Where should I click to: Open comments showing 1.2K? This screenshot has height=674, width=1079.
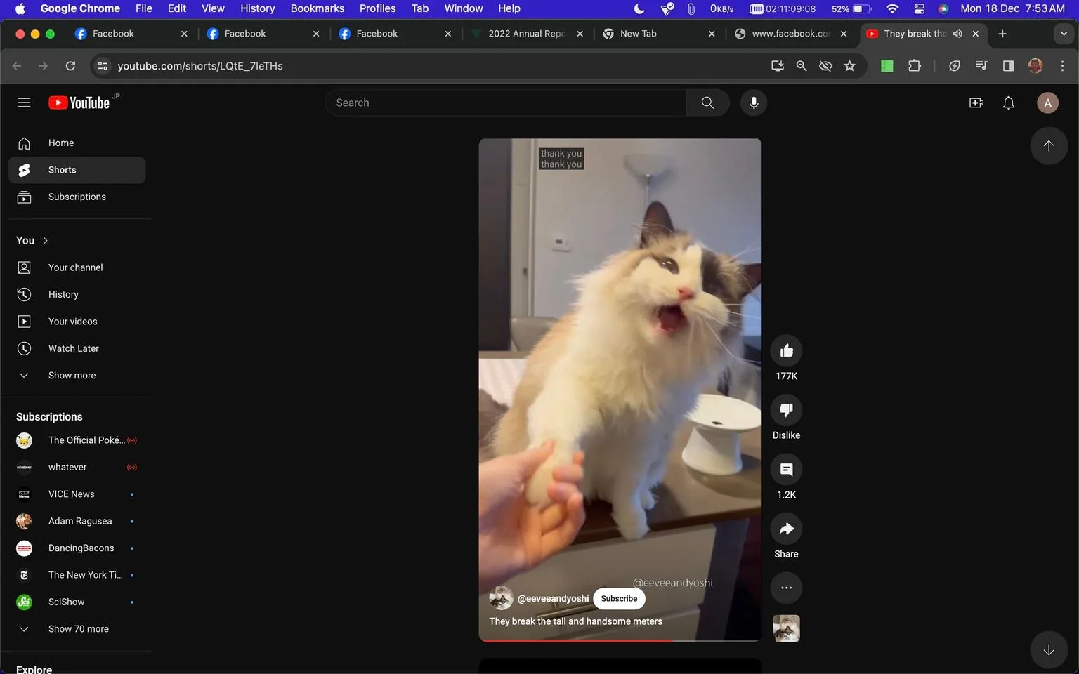[x=786, y=470]
